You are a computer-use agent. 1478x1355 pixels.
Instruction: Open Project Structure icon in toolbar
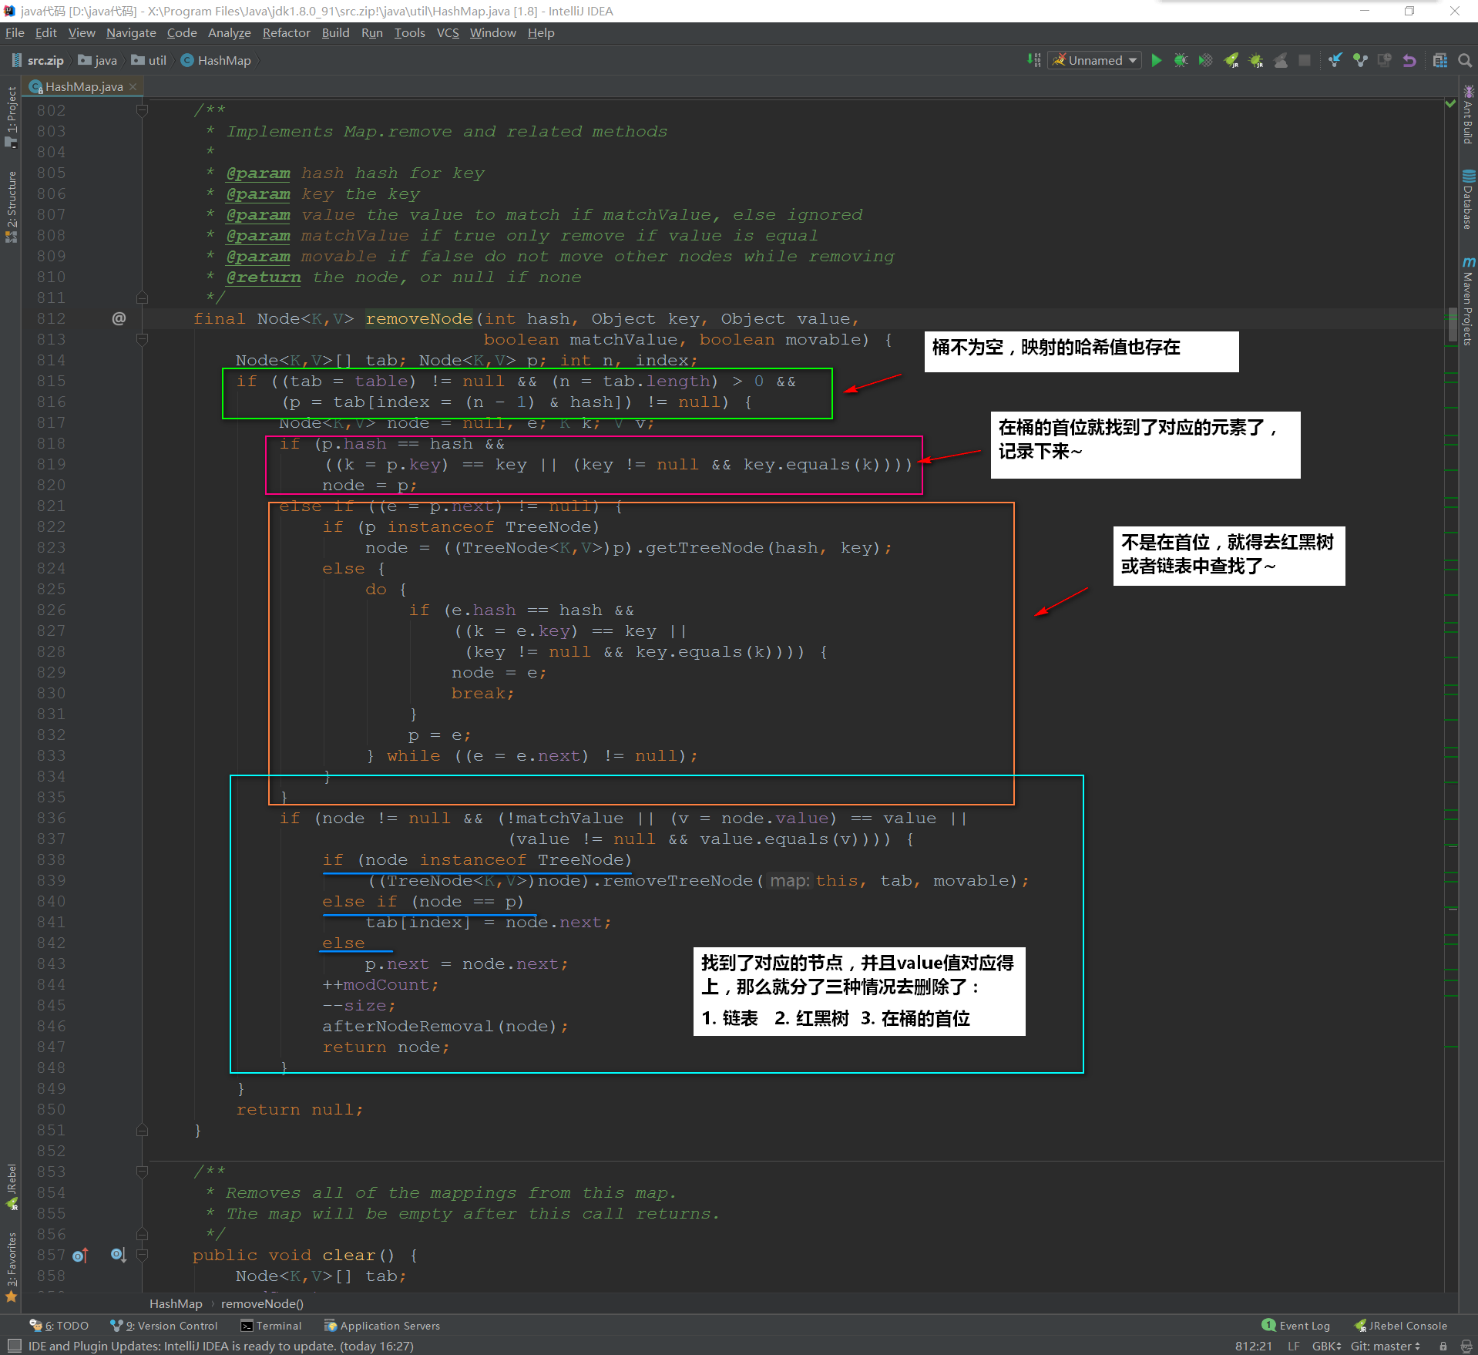[1440, 60]
